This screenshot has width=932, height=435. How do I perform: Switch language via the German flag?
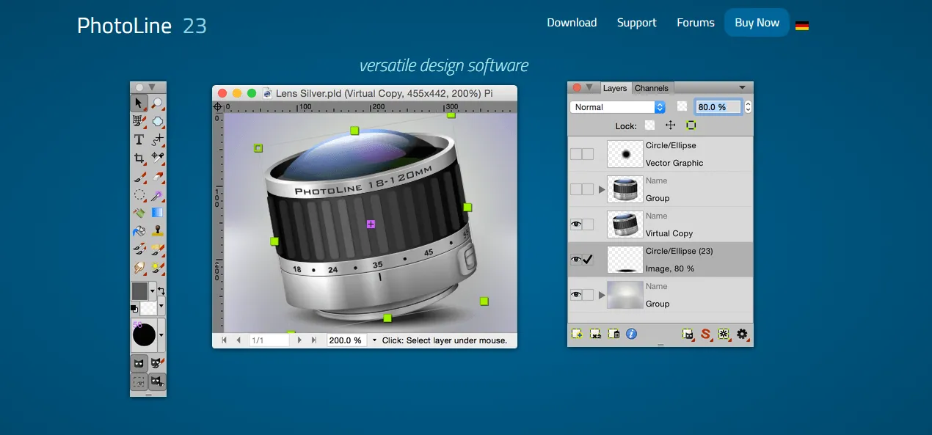click(x=802, y=26)
